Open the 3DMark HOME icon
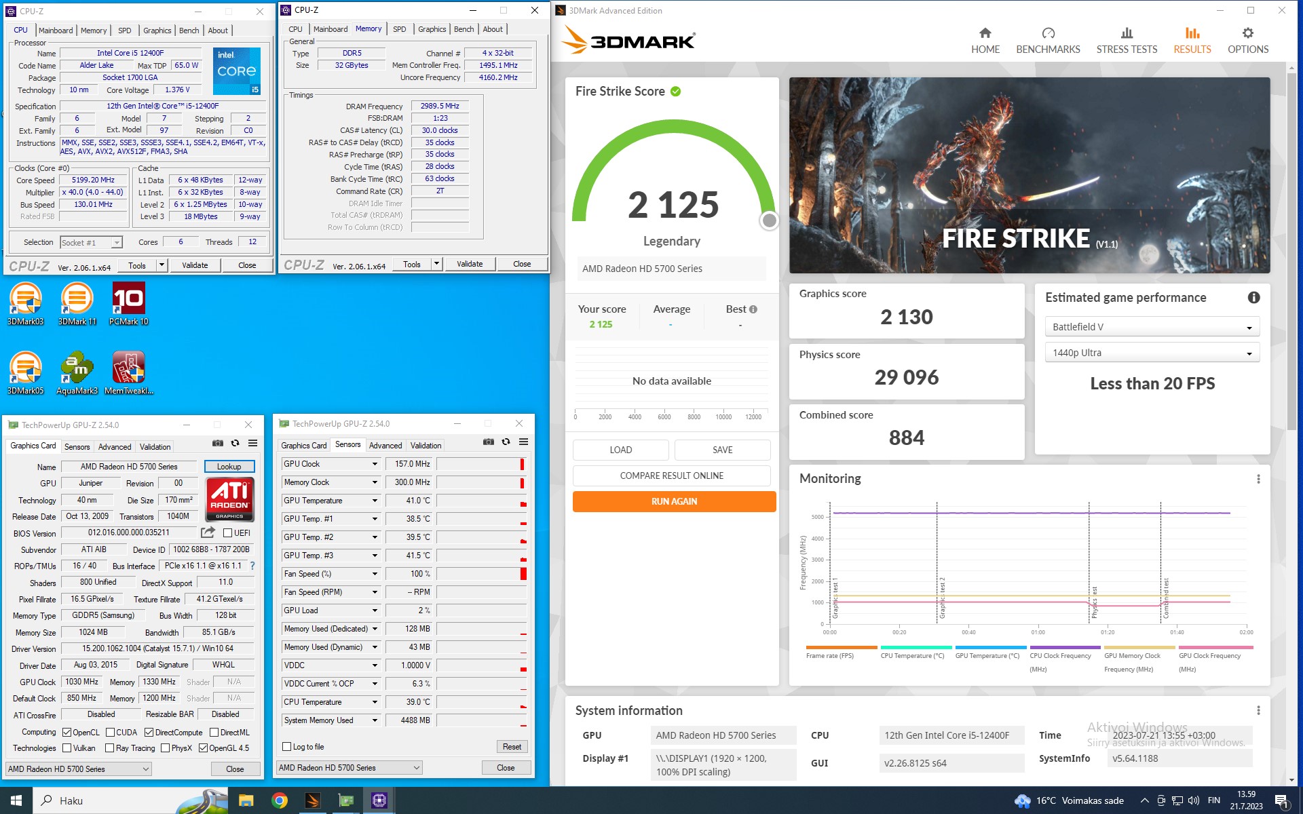Viewport: 1303px width, 814px height. coord(985,33)
